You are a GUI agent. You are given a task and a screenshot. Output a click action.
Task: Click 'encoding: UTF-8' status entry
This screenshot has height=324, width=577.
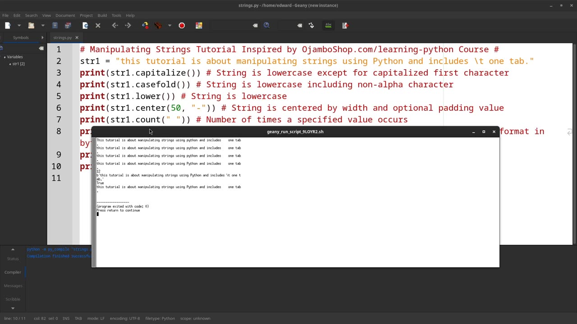(x=125, y=319)
